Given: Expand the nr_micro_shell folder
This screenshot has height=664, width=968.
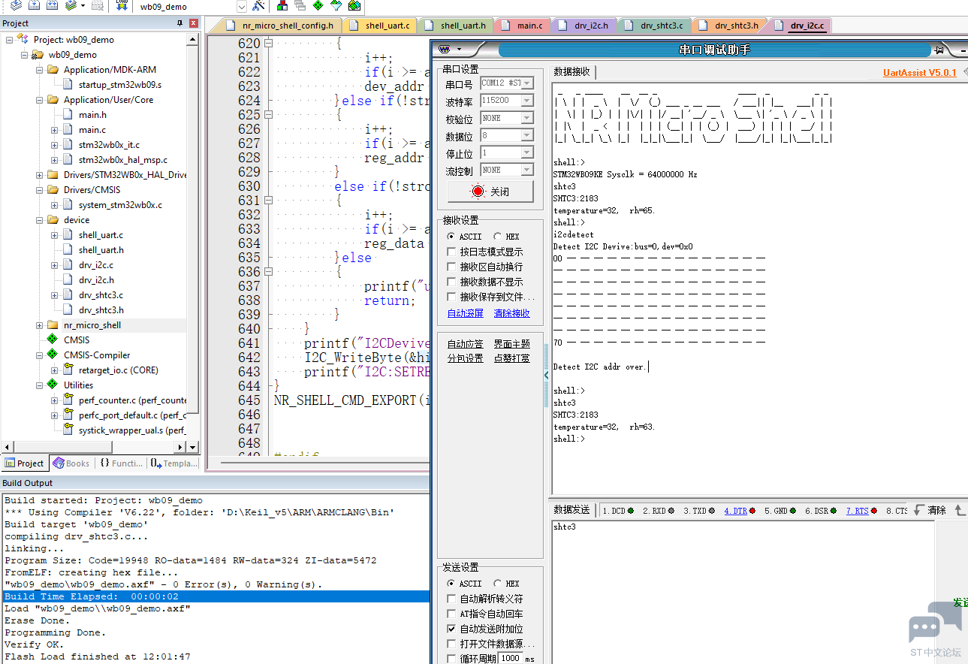Looking at the screenshot, I should tap(40, 325).
